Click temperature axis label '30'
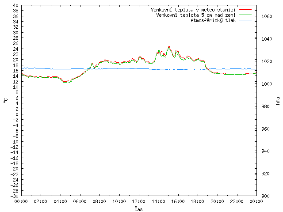The width and height of the screenshot is (283, 212). pos(16,33)
